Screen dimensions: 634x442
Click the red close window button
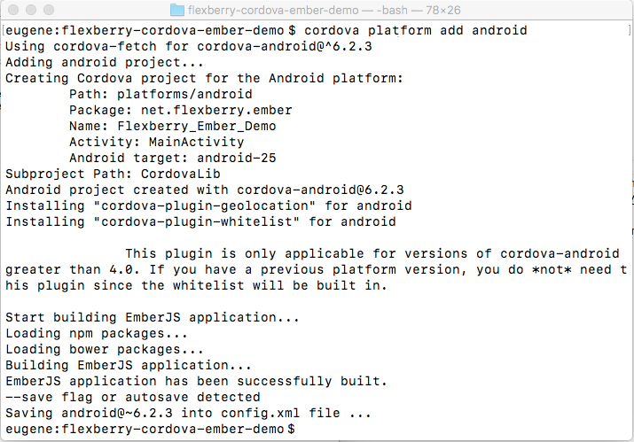[x=13, y=10]
